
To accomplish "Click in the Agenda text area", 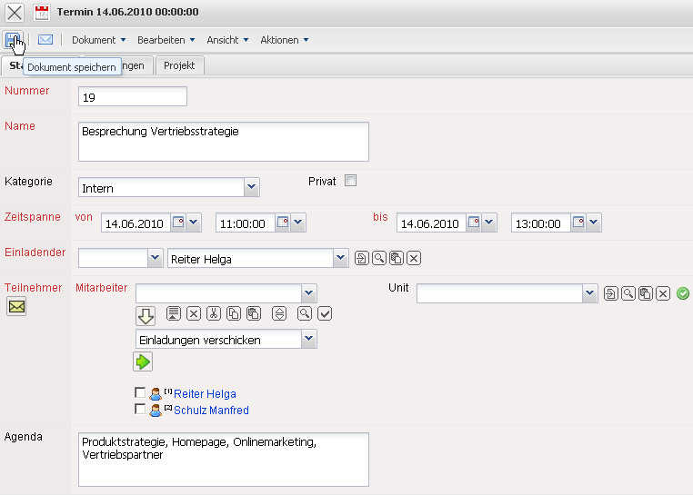I will 223,459.
